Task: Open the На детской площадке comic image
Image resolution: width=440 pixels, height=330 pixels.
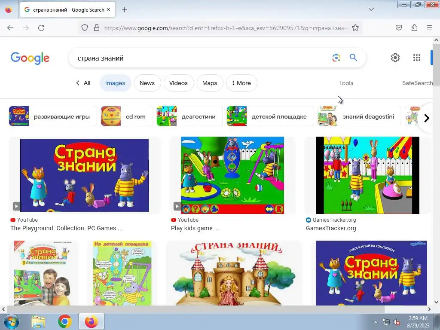Action: (x=122, y=273)
